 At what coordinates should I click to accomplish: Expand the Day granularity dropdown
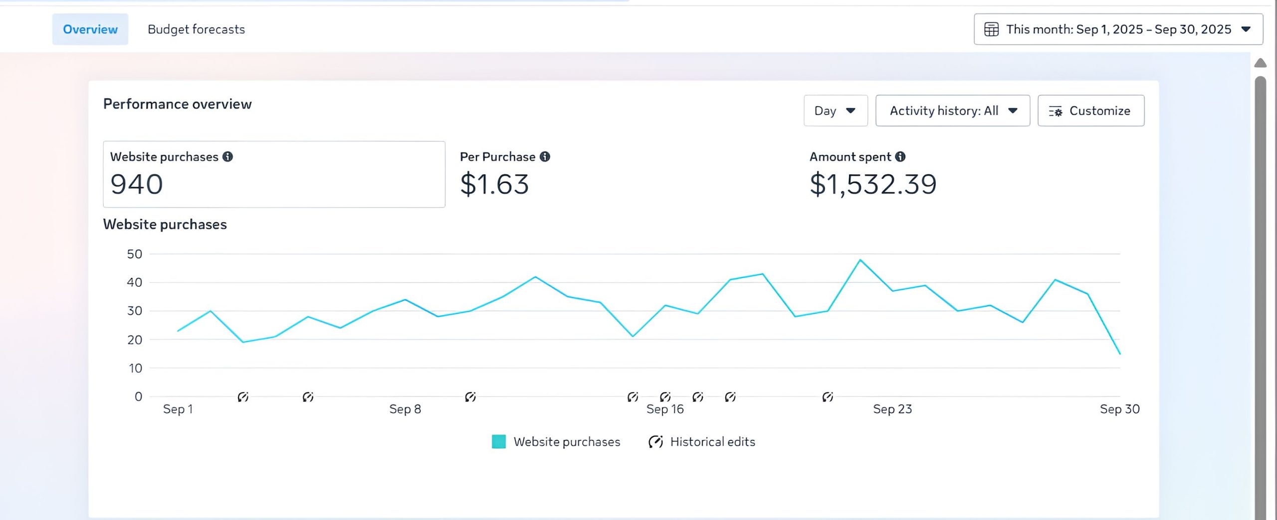coord(835,111)
